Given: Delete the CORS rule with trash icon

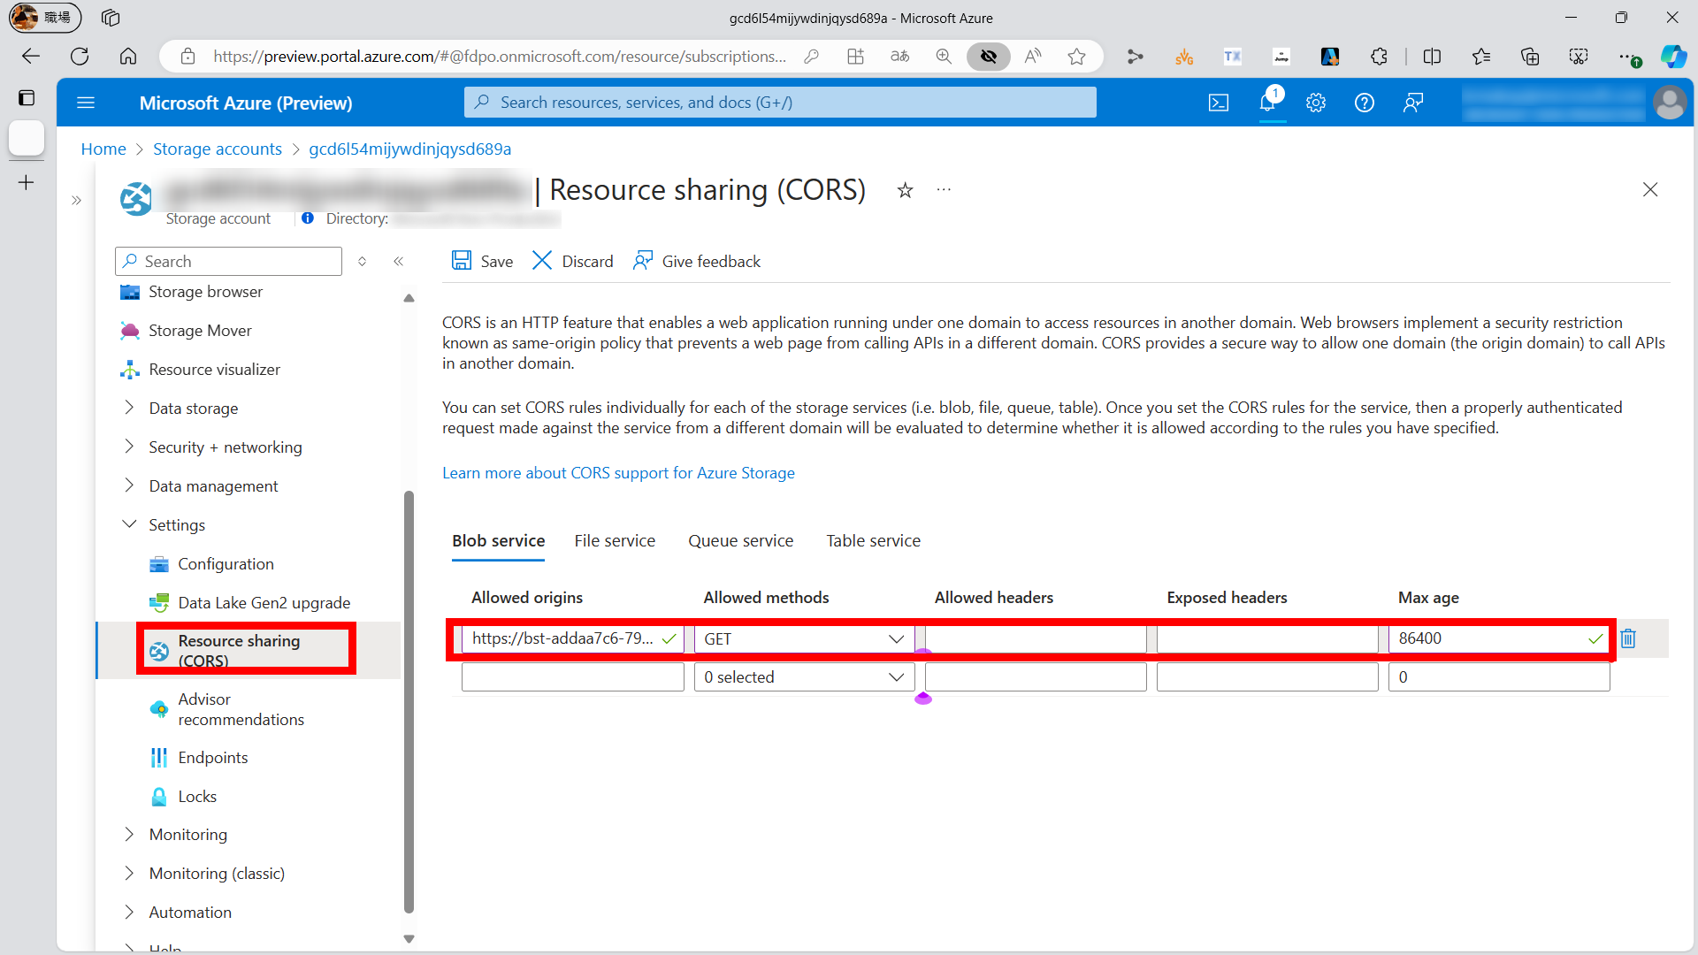Looking at the screenshot, I should 1628,638.
